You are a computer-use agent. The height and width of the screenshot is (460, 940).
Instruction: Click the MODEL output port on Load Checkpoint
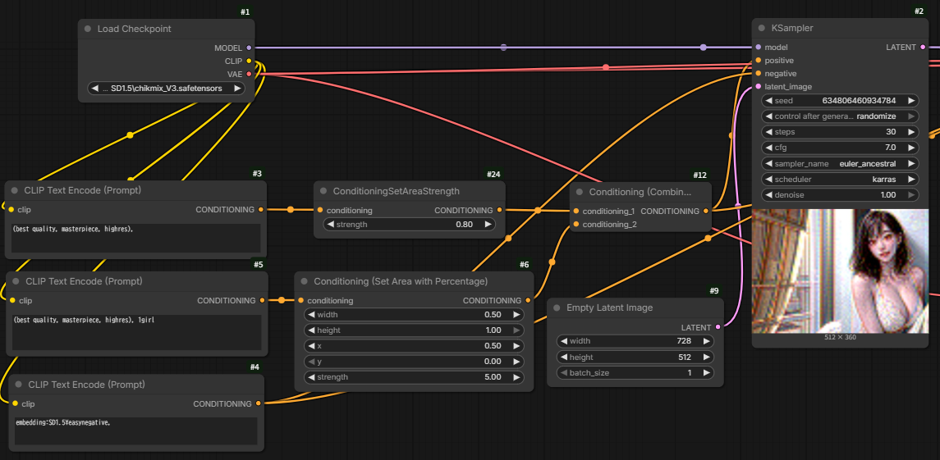pos(249,48)
